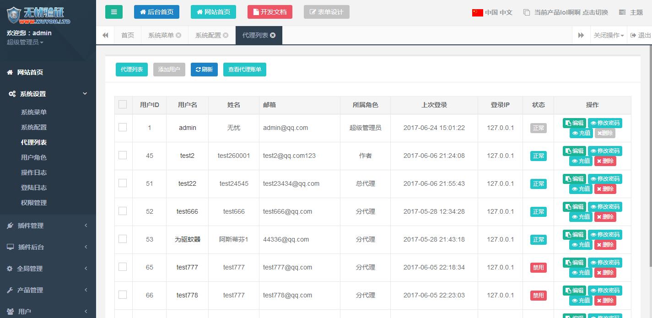Close the 系统菜单 tab with its x icon
652x318 pixels.
178,35
